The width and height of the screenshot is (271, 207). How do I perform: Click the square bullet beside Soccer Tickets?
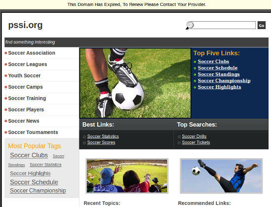[x=179, y=142]
